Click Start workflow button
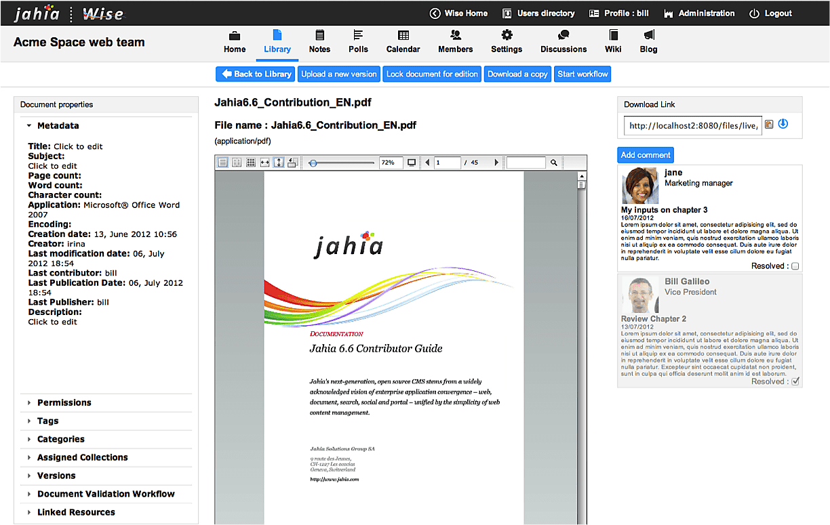Image resolution: width=830 pixels, height=525 pixels. click(x=582, y=74)
